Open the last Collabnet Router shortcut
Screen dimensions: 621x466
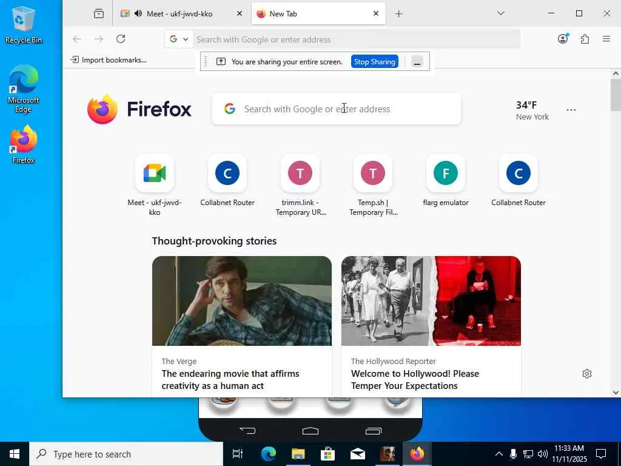[519, 181]
